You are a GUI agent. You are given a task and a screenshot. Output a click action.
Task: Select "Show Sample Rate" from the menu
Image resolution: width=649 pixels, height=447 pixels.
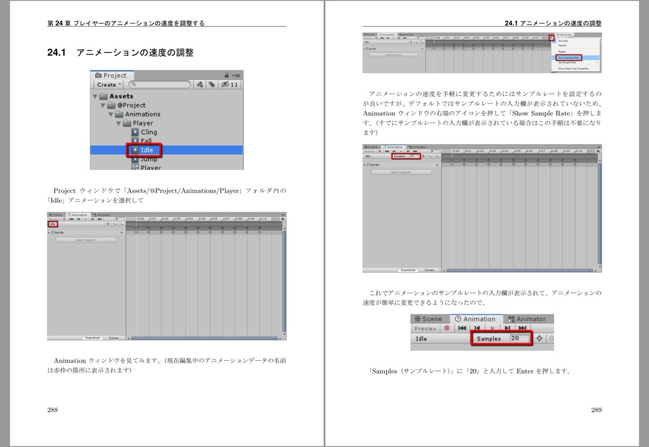[x=569, y=58]
